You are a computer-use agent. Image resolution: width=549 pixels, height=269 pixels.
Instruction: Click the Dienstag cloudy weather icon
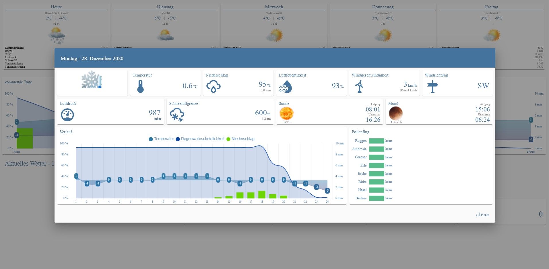click(165, 35)
